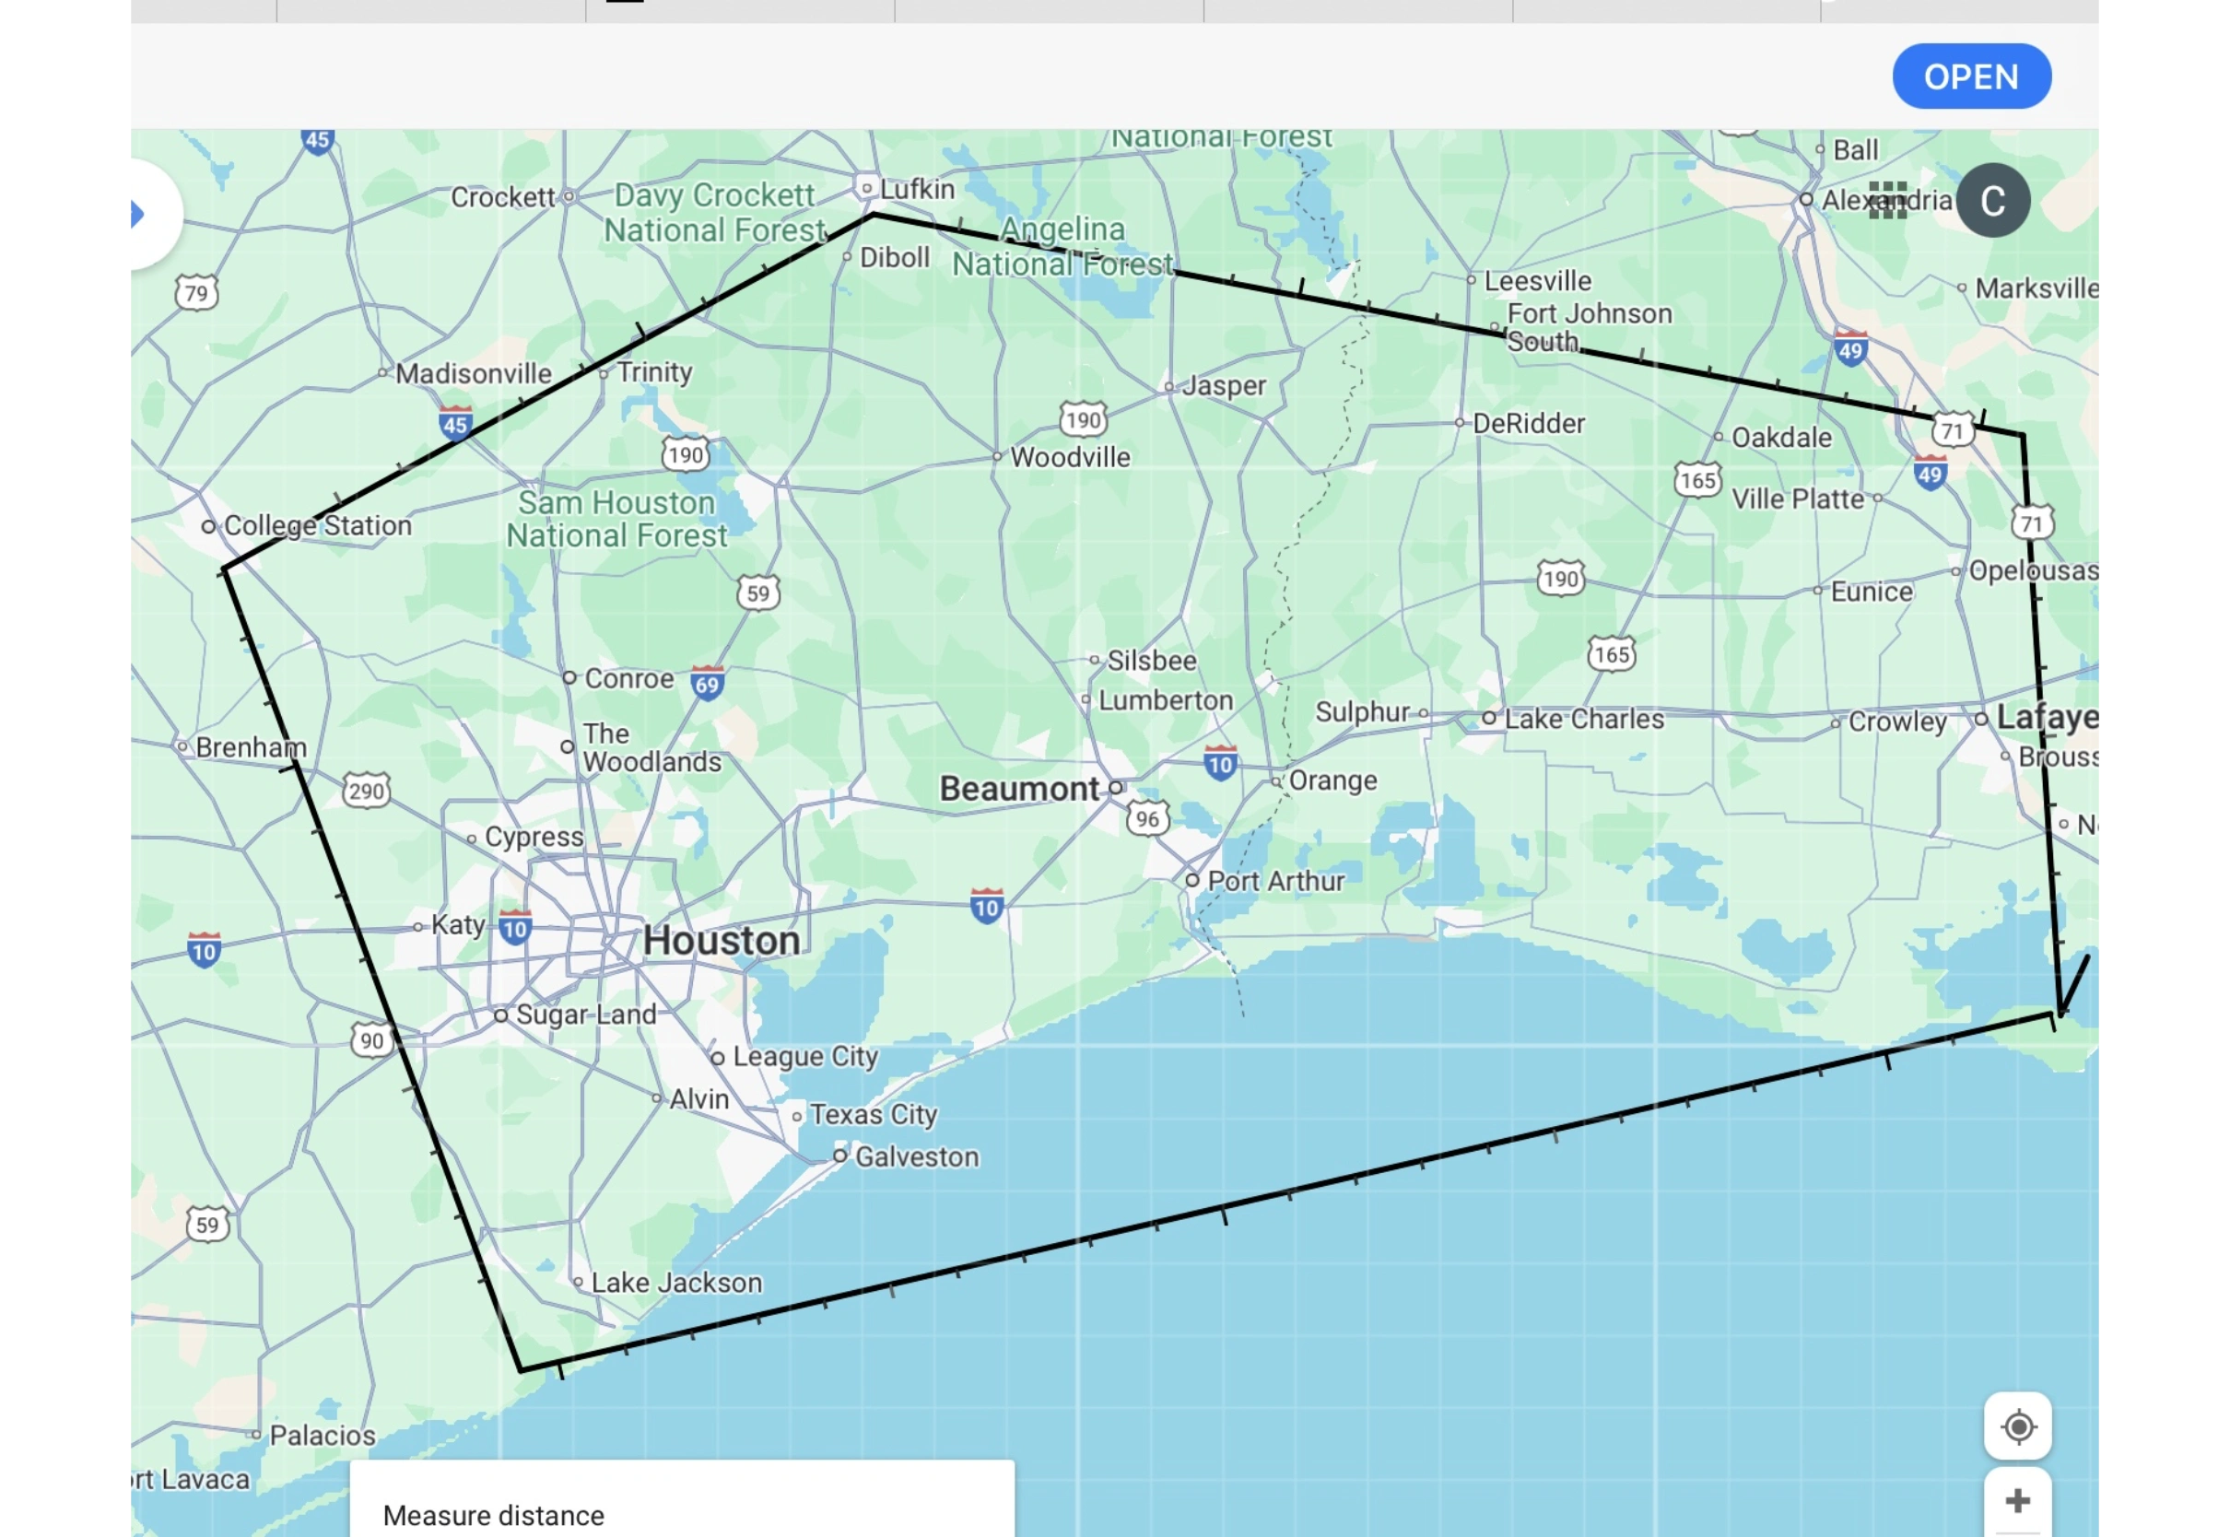
Task: Click the Lufkin city marker
Action: point(866,188)
